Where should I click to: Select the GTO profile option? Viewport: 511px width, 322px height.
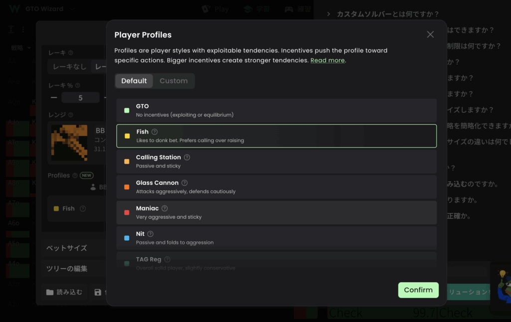276,110
